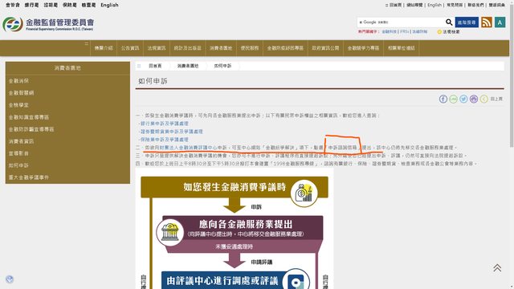Open the 保險業申訴及爭議處理 link
The height and width of the screenshot is (289, 514).
(165, 139)
